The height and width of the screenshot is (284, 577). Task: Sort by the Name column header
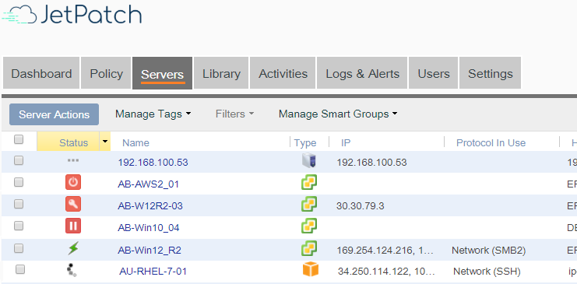click(135, 142)
